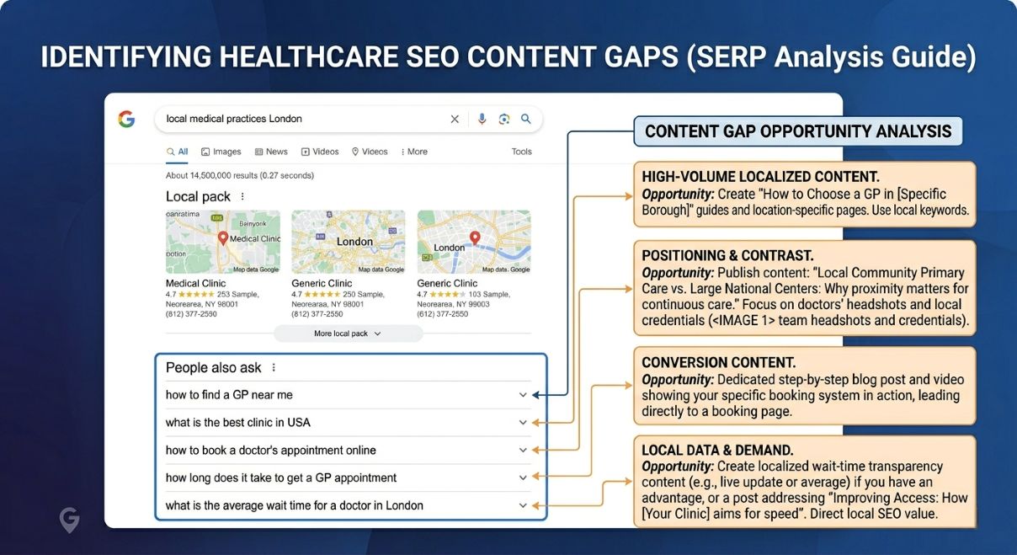This screenshot has width=1017, height=555.
Task: Switch to the News tab
Action: coord(271,152)
